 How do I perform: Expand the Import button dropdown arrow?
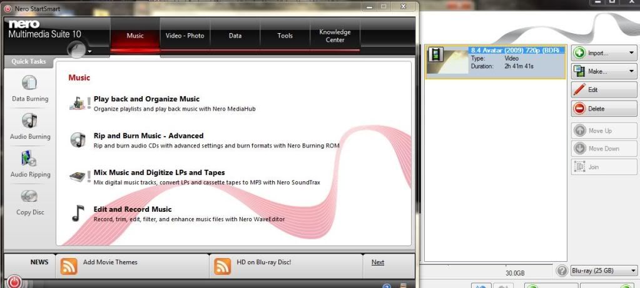[x=631, y=53]
